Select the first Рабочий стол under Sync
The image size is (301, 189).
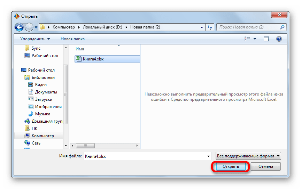click(45, 56)
